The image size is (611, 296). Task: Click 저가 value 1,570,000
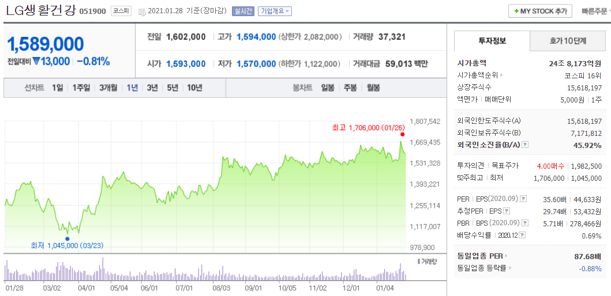(x=256, y=64)
